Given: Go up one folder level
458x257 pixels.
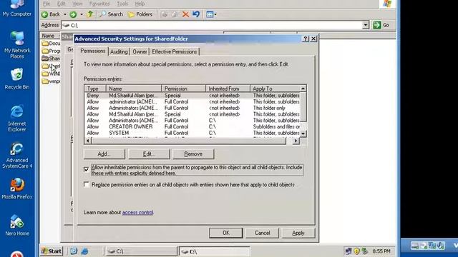Looking at the screenshot, I should point(90,14).
